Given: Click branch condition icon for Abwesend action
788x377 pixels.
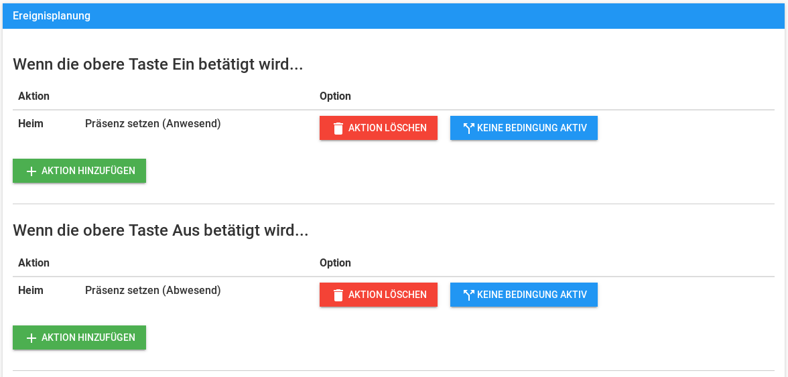Looking at the screenshot, I should pos(468,295).
